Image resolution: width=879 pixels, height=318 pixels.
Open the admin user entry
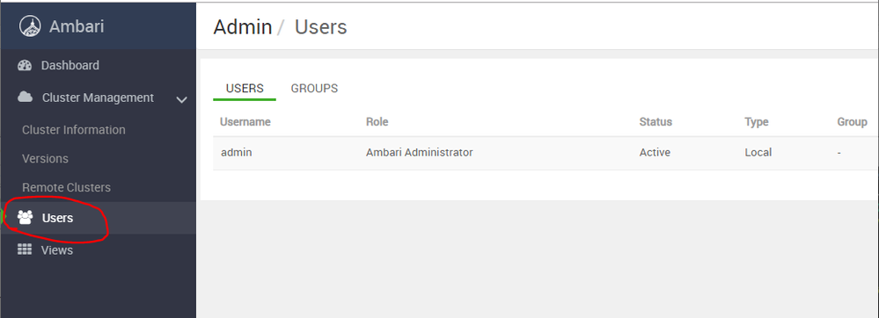(236, 152)
